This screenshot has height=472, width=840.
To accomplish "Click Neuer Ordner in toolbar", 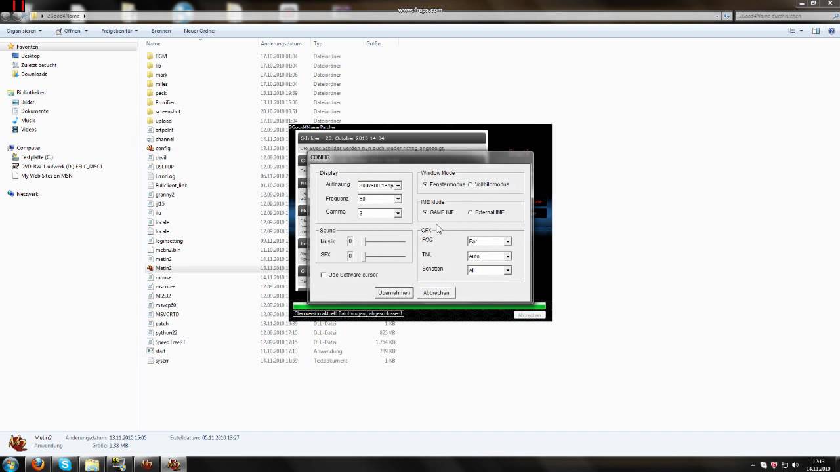I will pyautogui.click(x=199, y=31).
